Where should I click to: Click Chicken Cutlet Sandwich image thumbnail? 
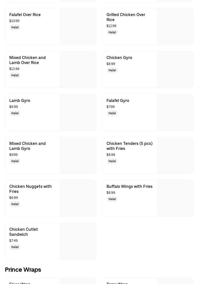[x=78, y=241]
